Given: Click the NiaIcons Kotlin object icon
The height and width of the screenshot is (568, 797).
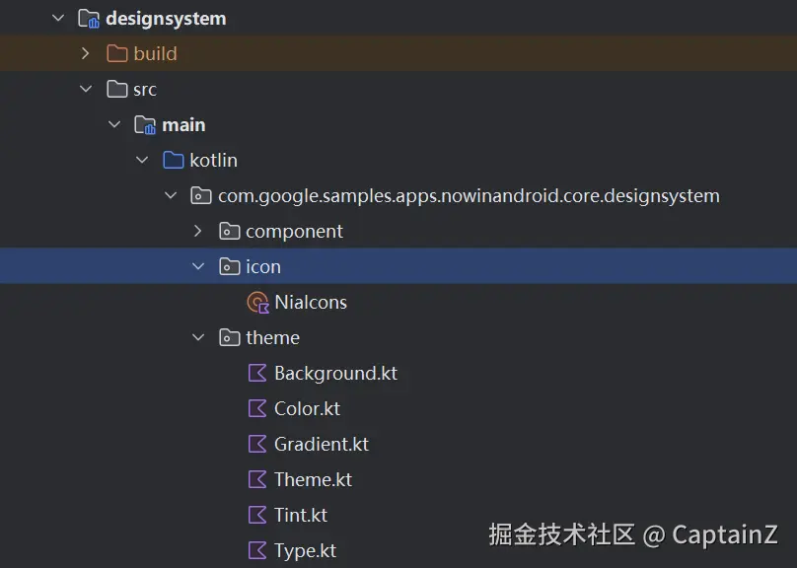Looking at the screenshot, I should [x=257, y=303].
